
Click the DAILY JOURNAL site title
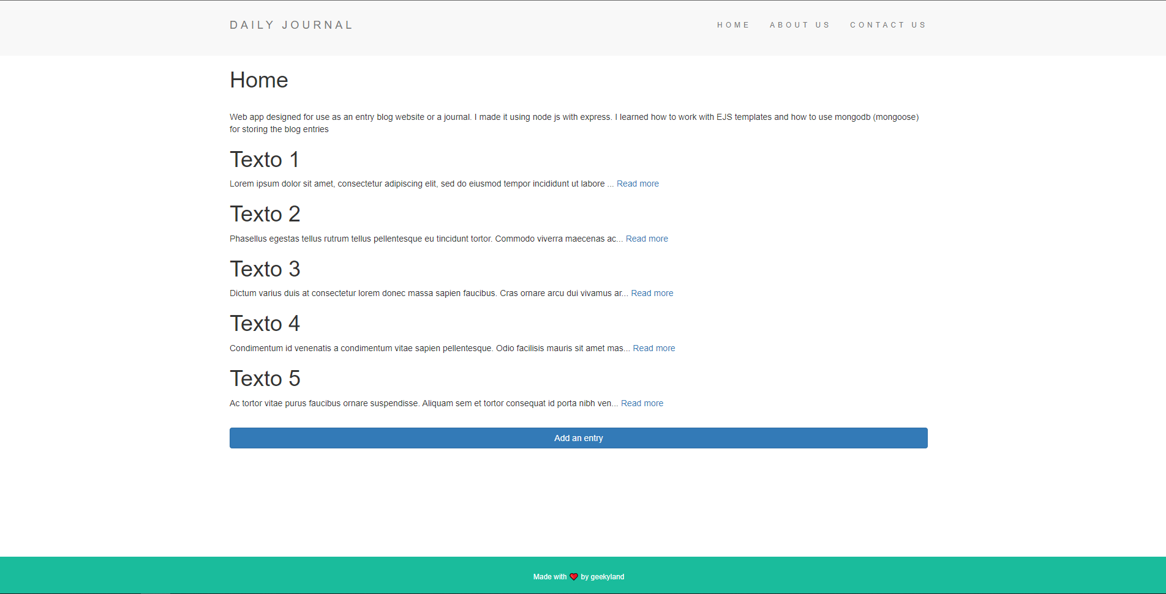tap(291, 25)
